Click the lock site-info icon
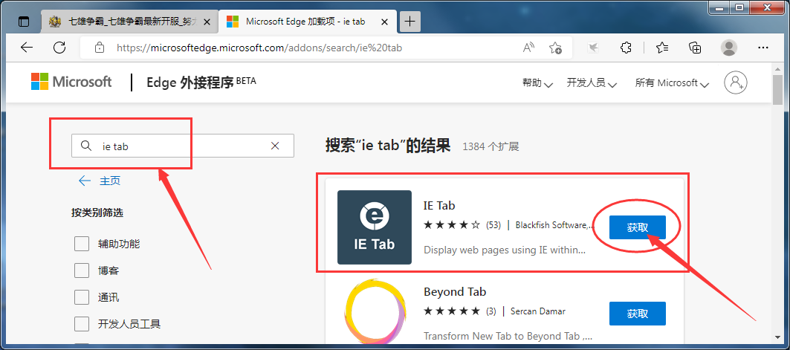Viewport: 790px width, 350px height. [x=100, y=48]
